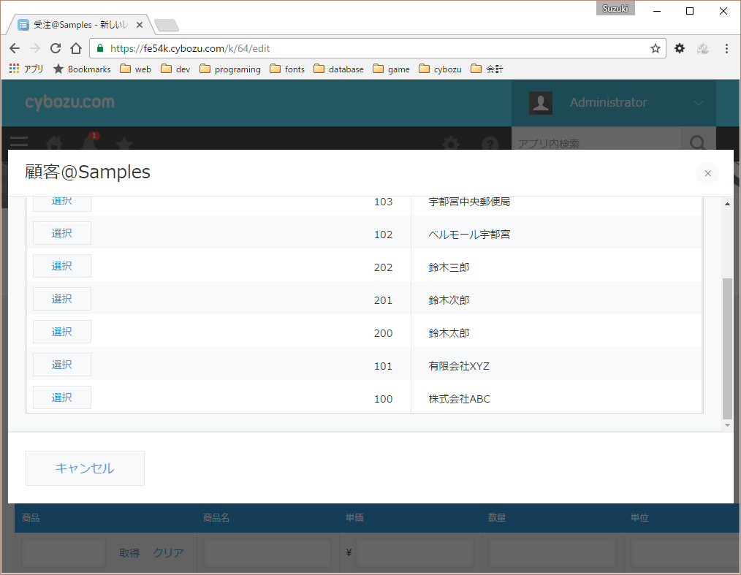Expand the cybozu bookmarks folder
Image resolution: width=741 pixels, height=575 pixels.
pos(440,69)
